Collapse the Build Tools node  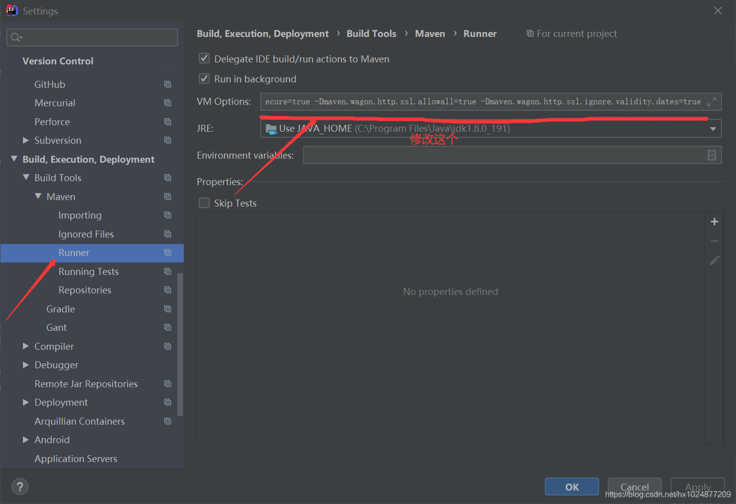coord(26,178)
